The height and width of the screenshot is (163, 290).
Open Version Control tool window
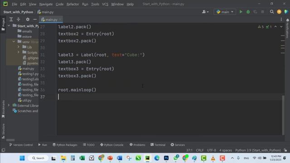[21, 145]
